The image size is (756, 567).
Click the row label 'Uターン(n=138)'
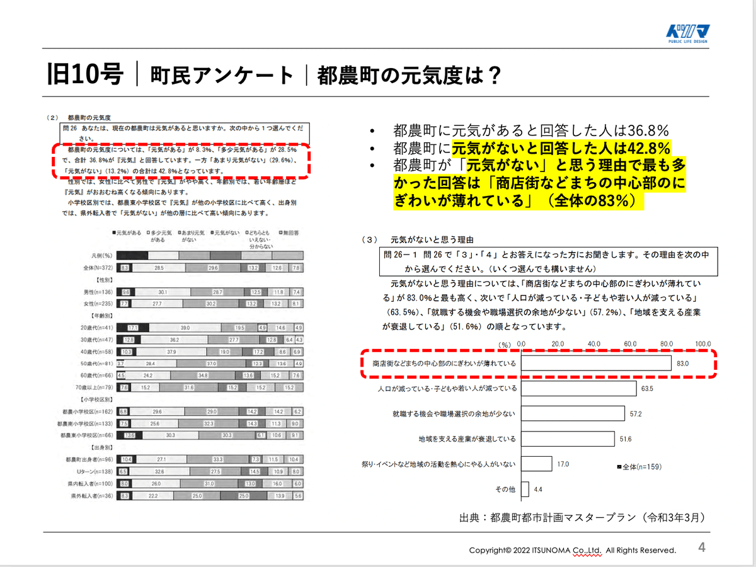coord(94,472)
